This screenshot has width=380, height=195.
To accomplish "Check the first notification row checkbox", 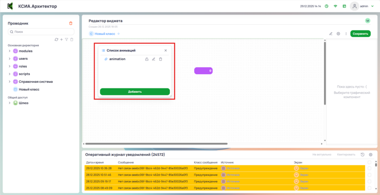I will 370,168.
